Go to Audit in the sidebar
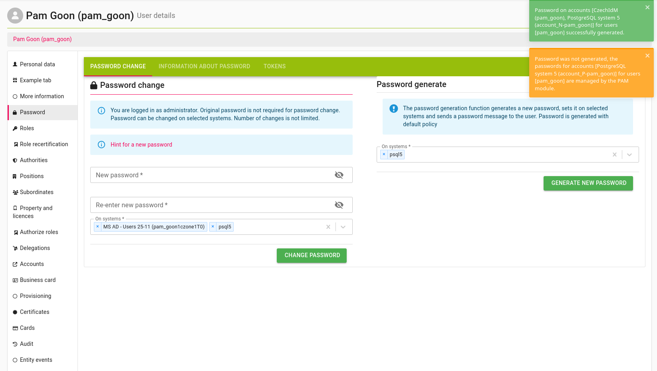Image resolution: width=657 pixels, height=371 pixels. [x=26, y=344]
